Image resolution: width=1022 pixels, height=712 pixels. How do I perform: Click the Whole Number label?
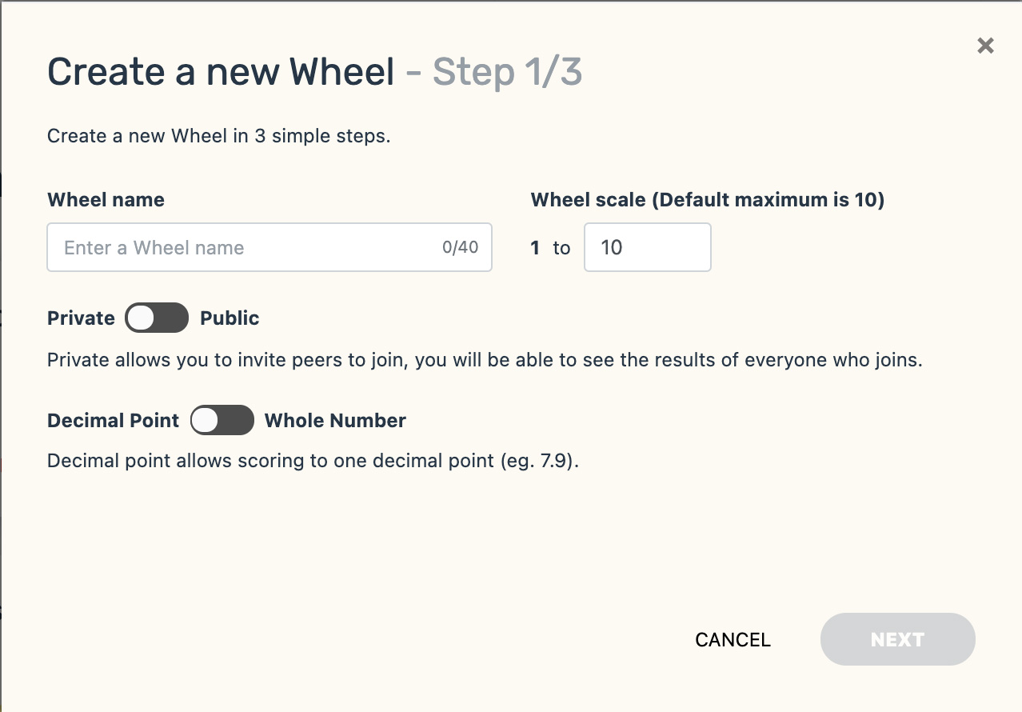click(335, 420)
